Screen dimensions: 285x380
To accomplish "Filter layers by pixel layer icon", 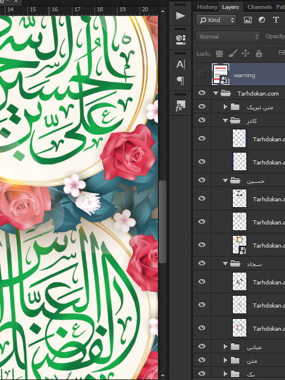I will [x=248, y=20].
